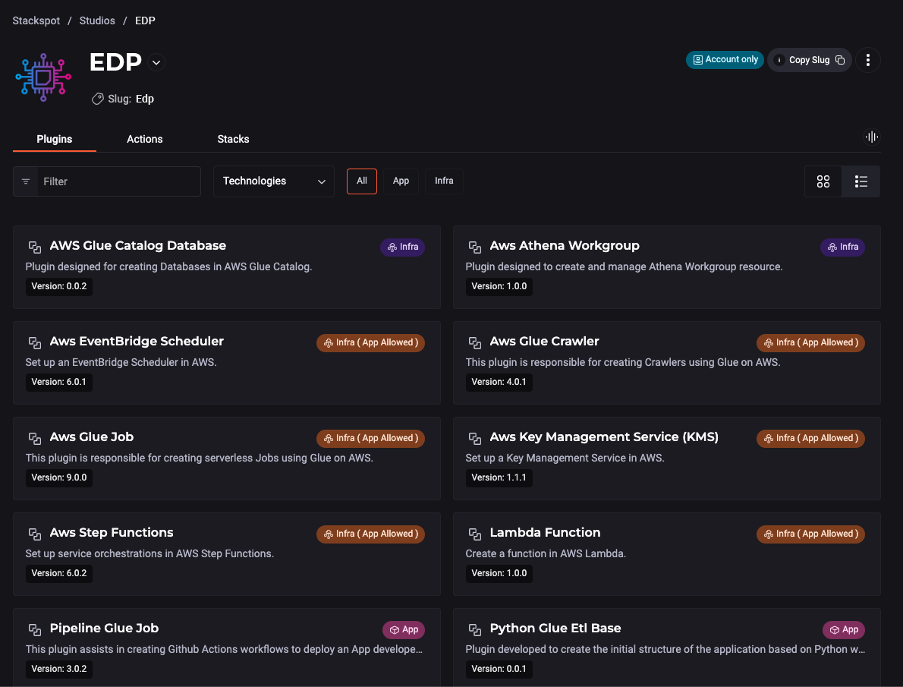Click App badge on Pipeline Glue Job
Viewport: 903px width, 687px height.
[x=404, y=630]
